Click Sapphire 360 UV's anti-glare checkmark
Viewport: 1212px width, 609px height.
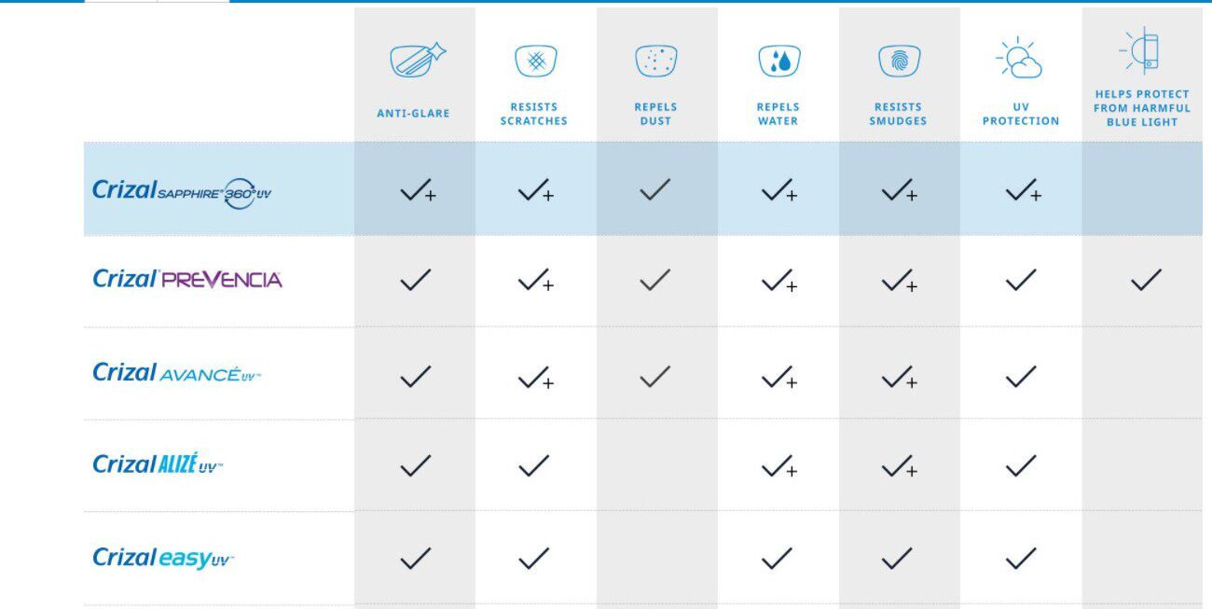pyautogui.click(x=417, y=191)
